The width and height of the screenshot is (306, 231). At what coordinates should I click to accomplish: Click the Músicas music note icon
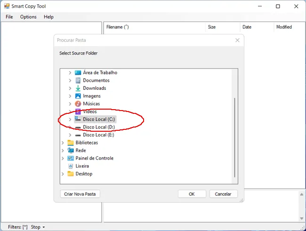[x=78, y=104]
